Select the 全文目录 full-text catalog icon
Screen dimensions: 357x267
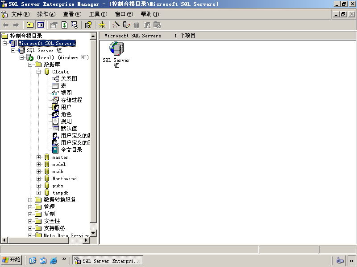click(x=55, y=150)
